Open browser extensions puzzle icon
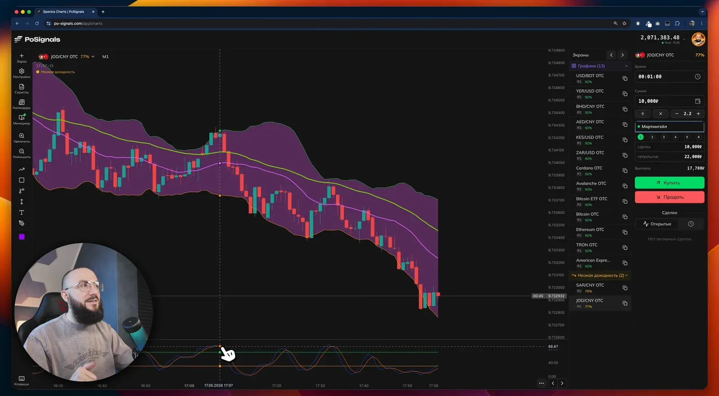The height and width of the screenshot is (396, 719). pos(677,23)
